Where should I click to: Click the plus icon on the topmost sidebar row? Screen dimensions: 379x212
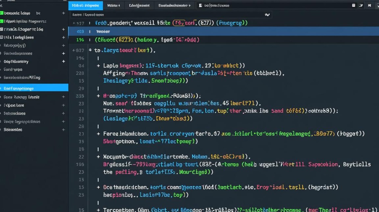pos(63,13)
